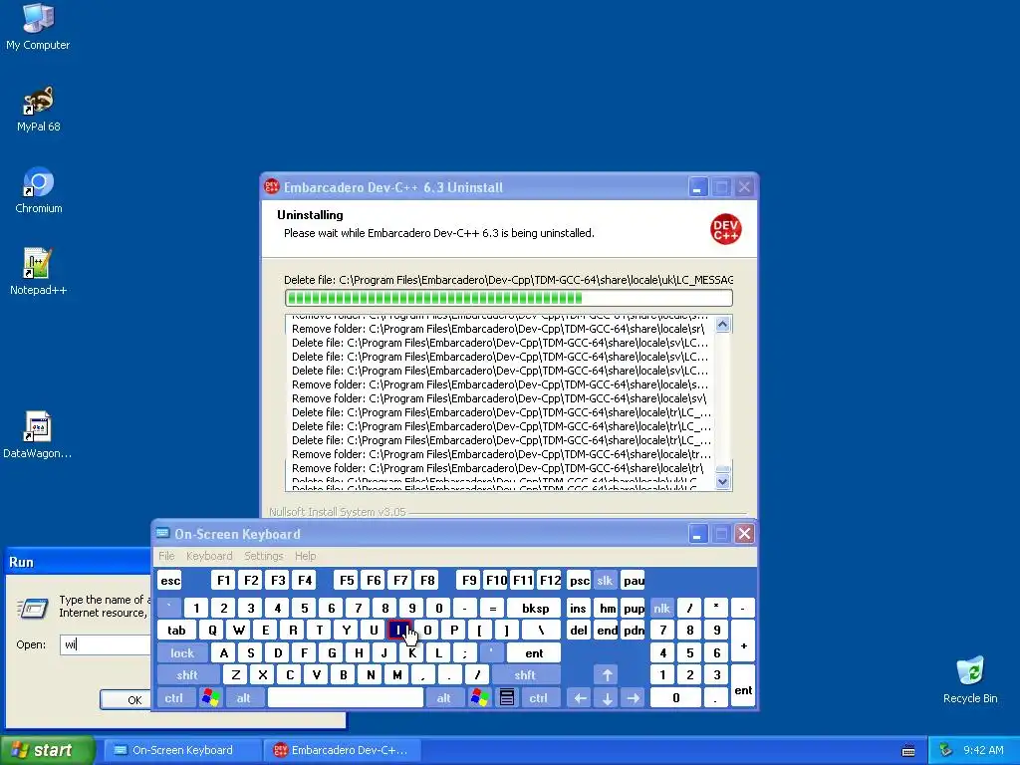Click the ins insert key
Screen dimensions: 1020x765
tap(578, 609)
